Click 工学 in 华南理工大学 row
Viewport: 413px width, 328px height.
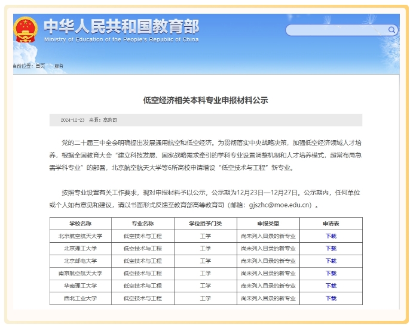[206, 286]
